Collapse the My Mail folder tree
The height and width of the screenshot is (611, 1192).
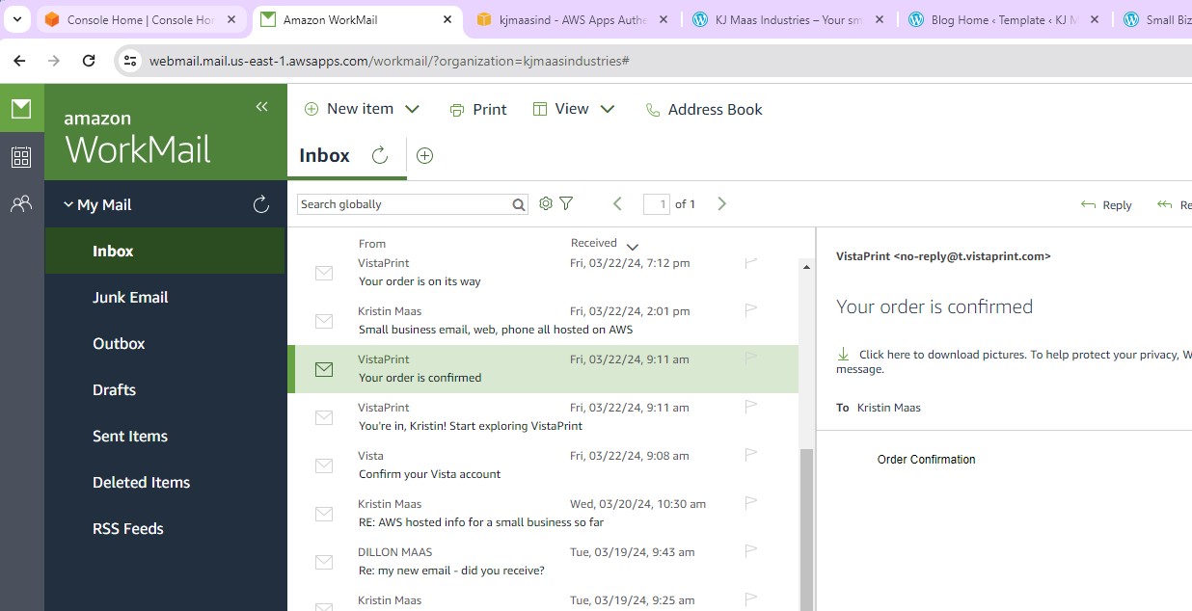pos(68,204)
